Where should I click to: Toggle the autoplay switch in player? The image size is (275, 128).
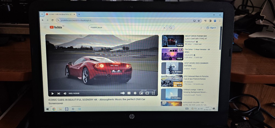[122, 93]
